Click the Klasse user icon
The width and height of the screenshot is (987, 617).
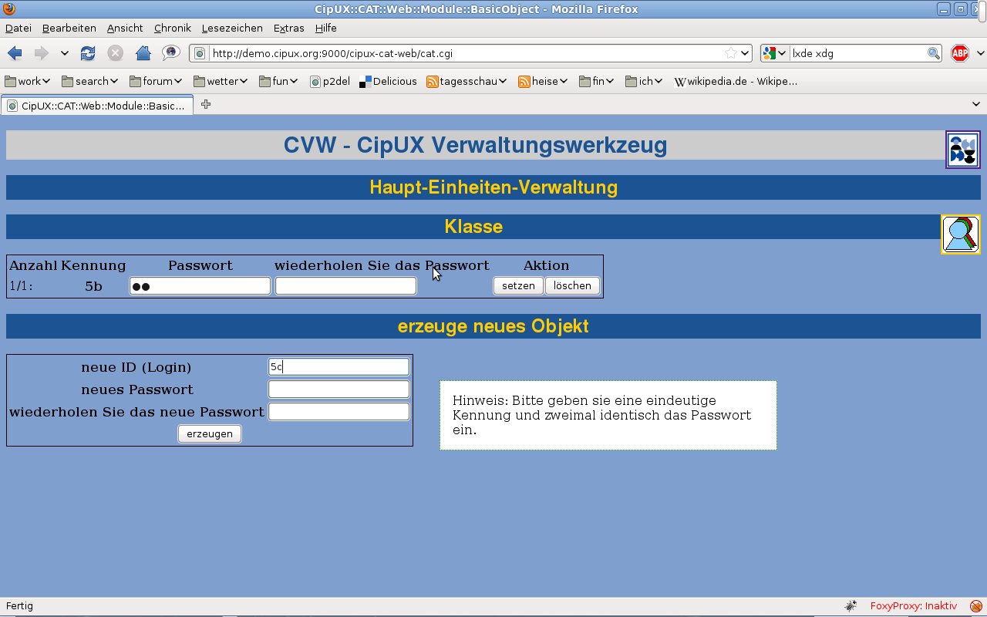tap(960, 234)
